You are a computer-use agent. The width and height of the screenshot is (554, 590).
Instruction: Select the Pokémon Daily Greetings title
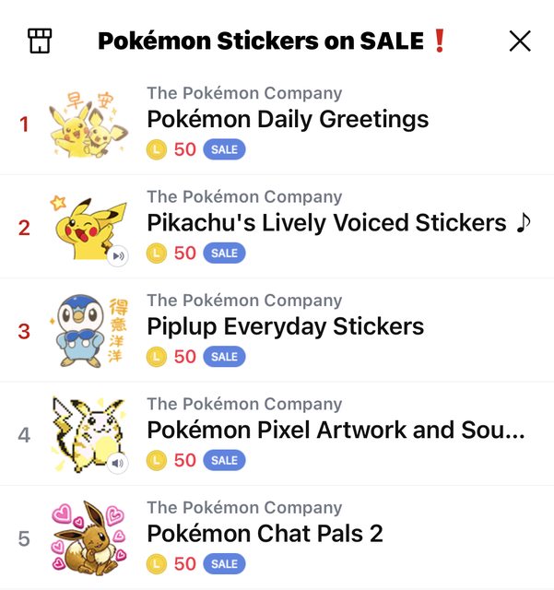288,119
